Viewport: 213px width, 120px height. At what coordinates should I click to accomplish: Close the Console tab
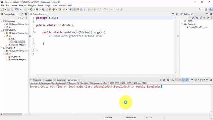80,80
